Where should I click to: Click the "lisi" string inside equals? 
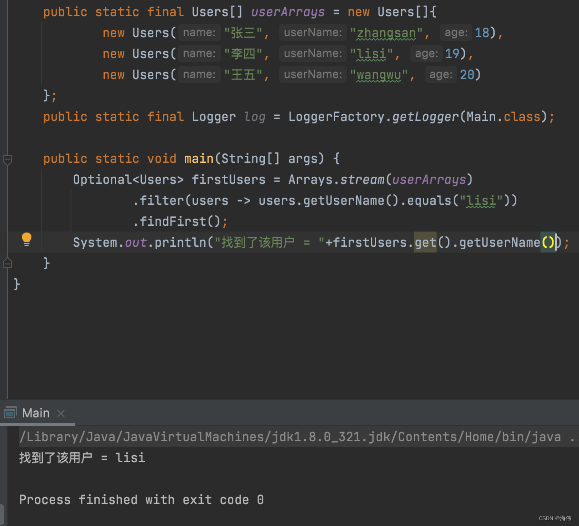(481, 201)
